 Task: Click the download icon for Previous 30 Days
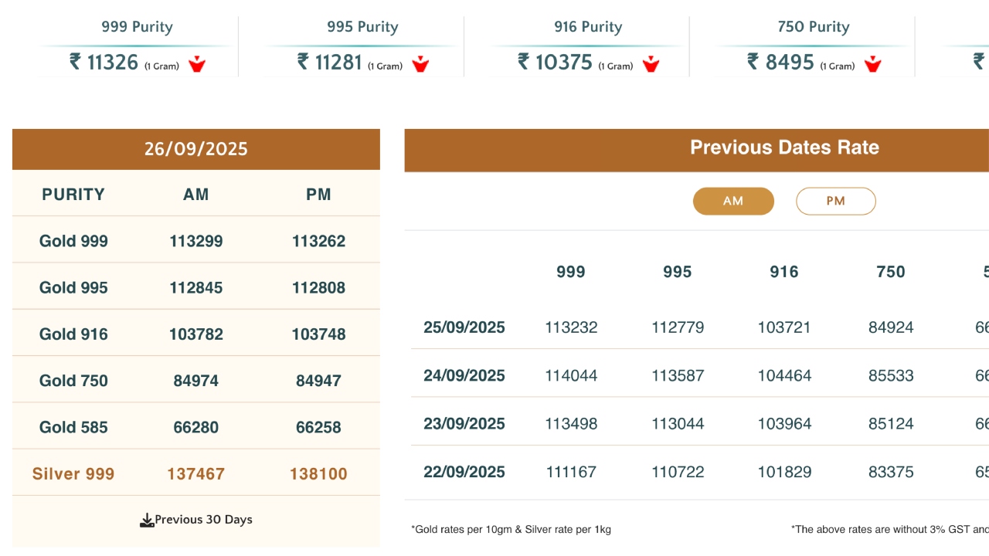click(147, 520)
